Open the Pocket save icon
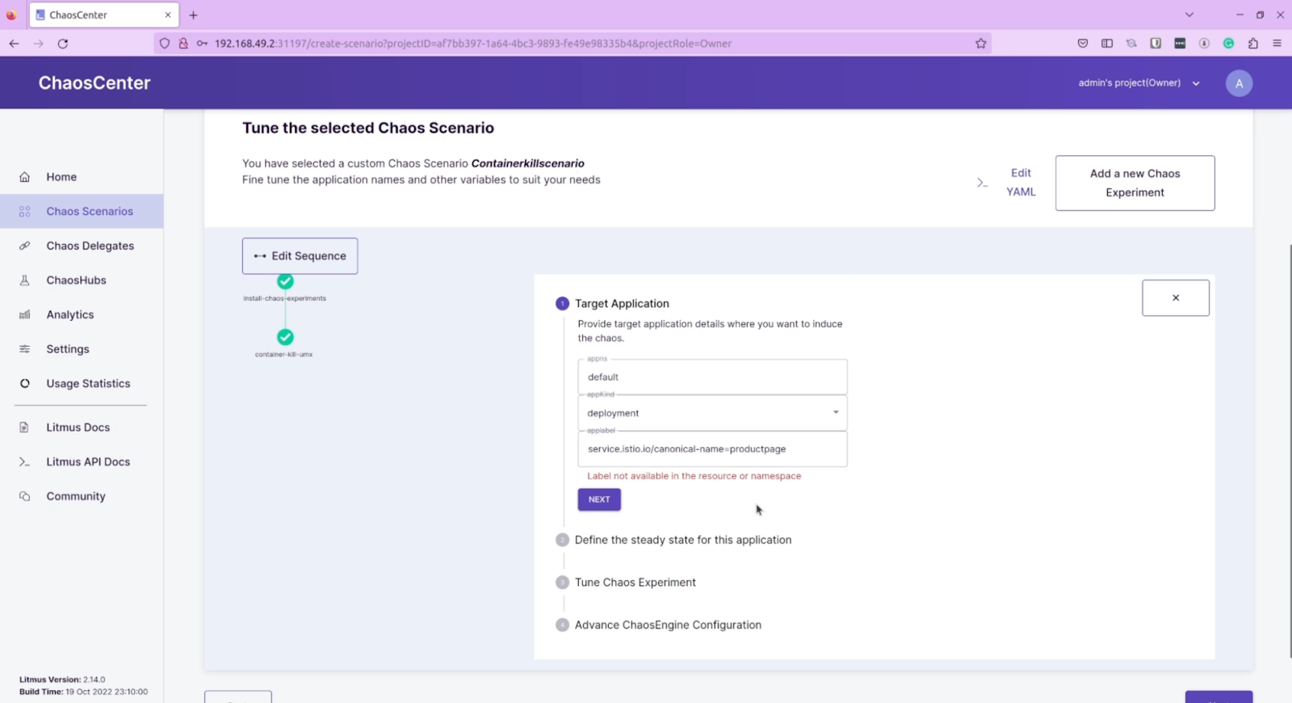Viewport: 1292px width, 703px height. tap(1083, 44)
